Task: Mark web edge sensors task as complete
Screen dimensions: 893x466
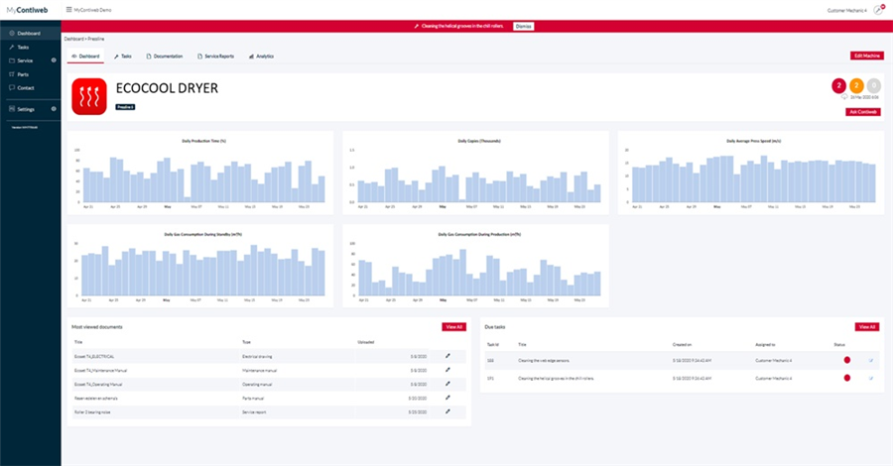Action: [871, 360]
